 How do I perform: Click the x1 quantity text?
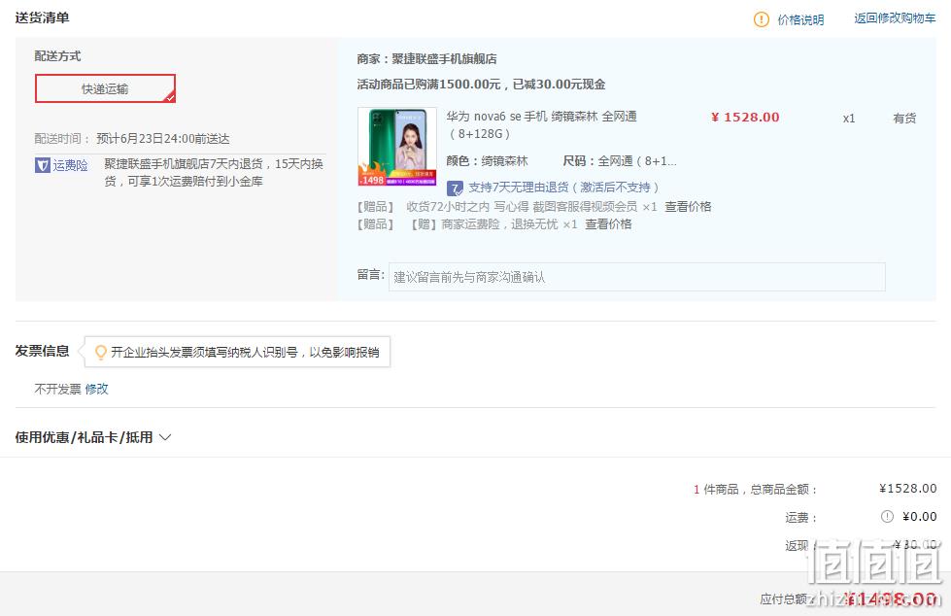(849, 119)
